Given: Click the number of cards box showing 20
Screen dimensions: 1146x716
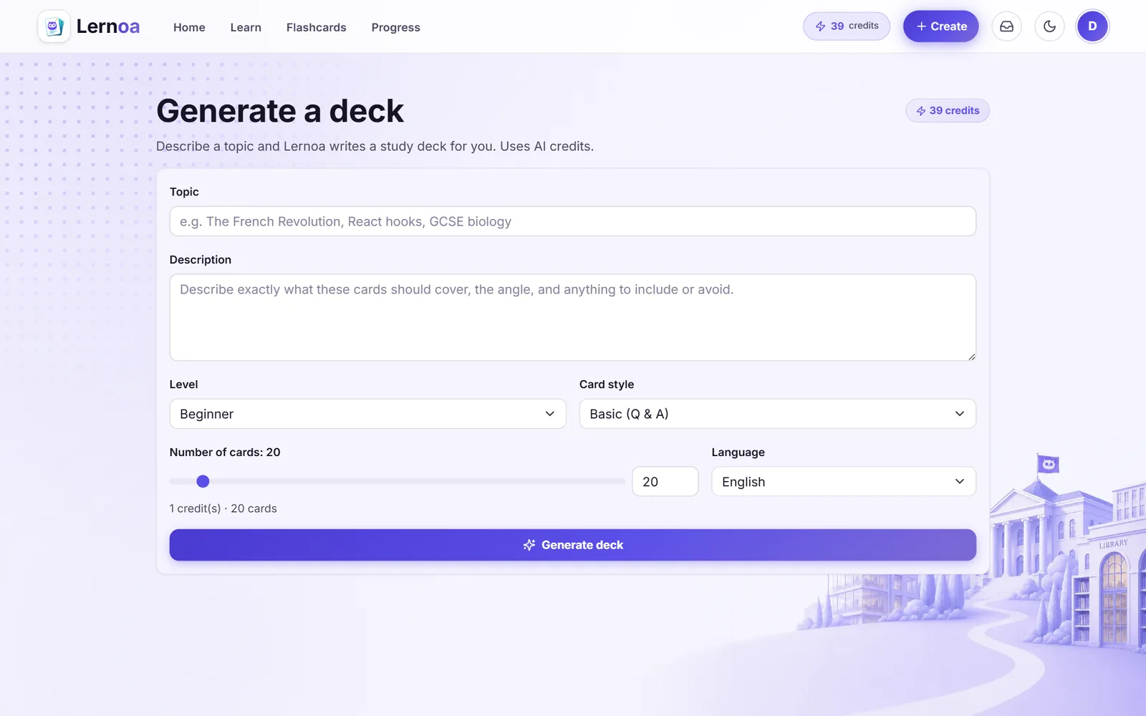Looking at the screenshot, I should click(x=665, y=482).
